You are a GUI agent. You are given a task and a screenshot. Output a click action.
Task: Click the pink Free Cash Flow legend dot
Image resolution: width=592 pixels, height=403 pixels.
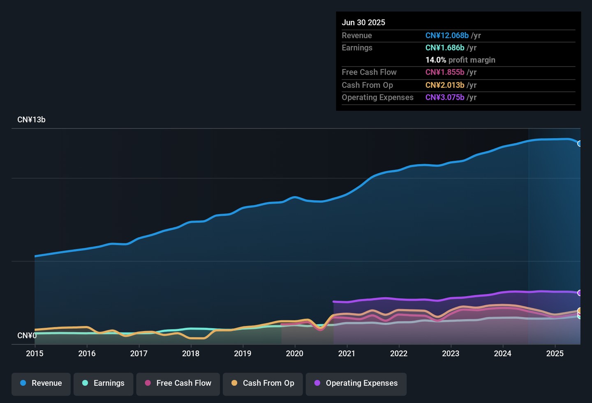[148, 383]
